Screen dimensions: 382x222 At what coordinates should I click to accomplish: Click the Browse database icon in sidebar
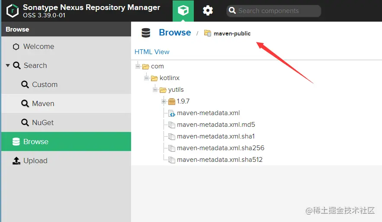[16, 142]
